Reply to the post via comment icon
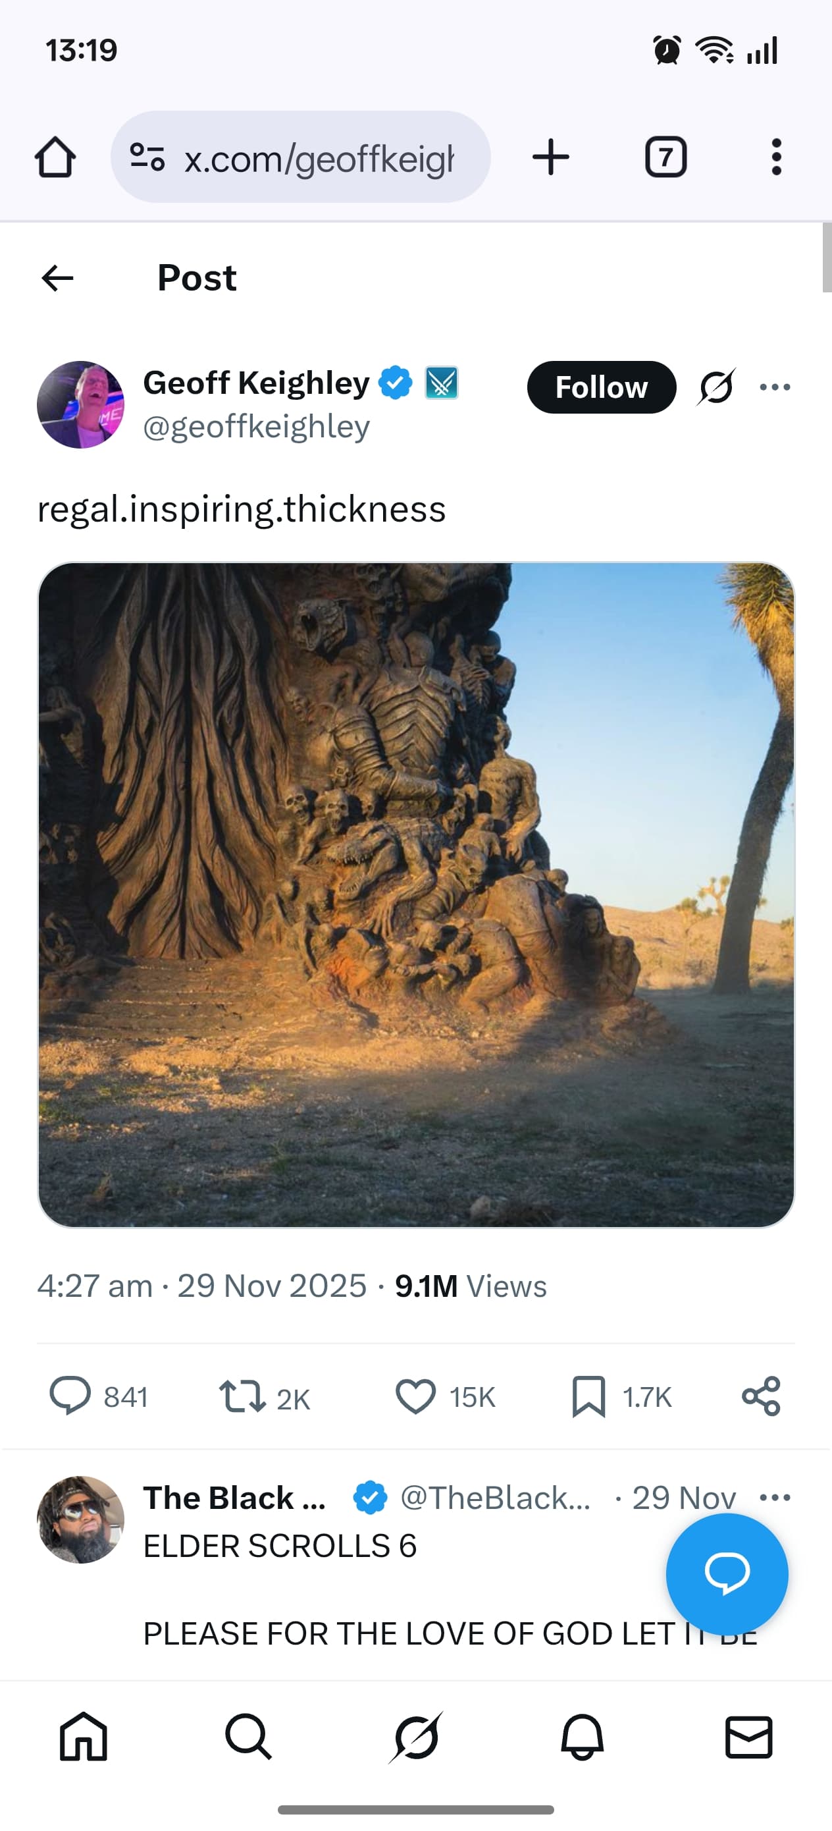This screenshot has height=1831, width=832. pyautogui.click(x=70, y=1396)
